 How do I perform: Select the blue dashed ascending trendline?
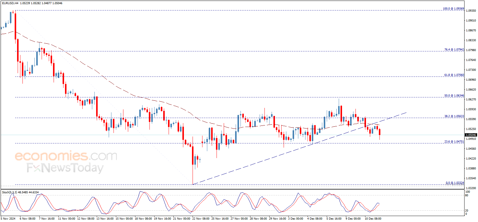point(299,148)
